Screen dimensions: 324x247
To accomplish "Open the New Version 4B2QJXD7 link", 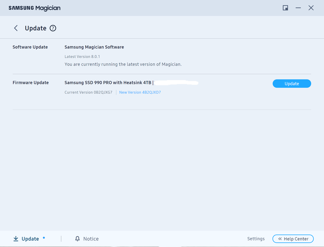I will pyautogui.click(x=140, y=92).
